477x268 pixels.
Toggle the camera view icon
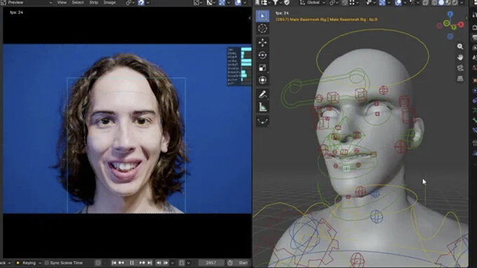(x=460, y=68)
